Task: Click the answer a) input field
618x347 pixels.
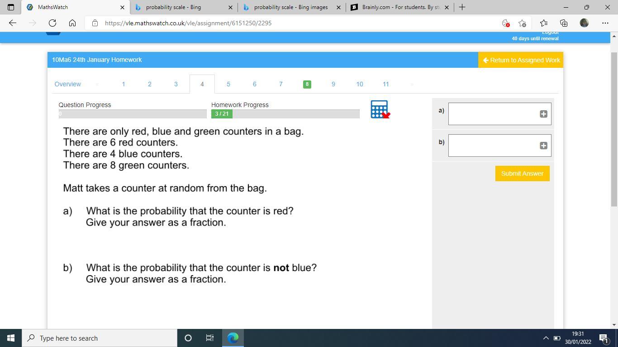Action: 500,114
